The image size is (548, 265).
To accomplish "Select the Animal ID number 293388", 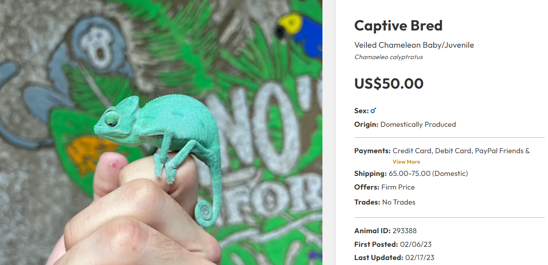I will 405,231.
